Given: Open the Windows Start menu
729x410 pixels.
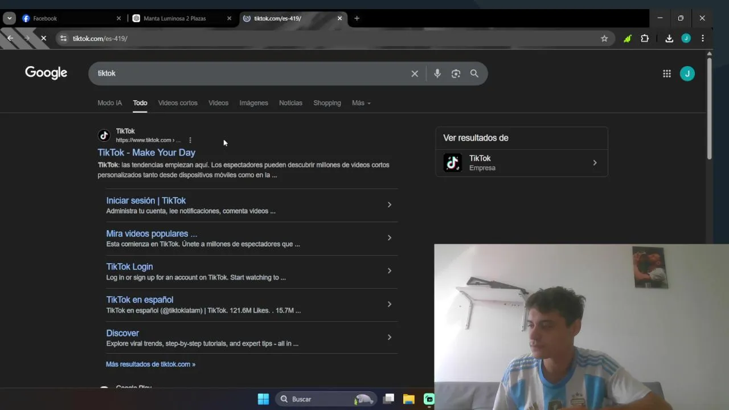Looking at the screenshot, I should point(263,399).
